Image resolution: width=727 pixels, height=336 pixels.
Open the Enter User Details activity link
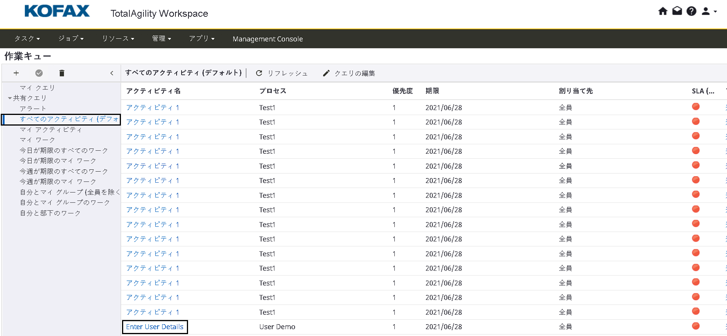(x=154, y=327)
